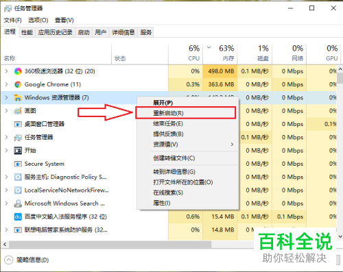Expand the Microsoft Windows Search group

pos(6,203)
